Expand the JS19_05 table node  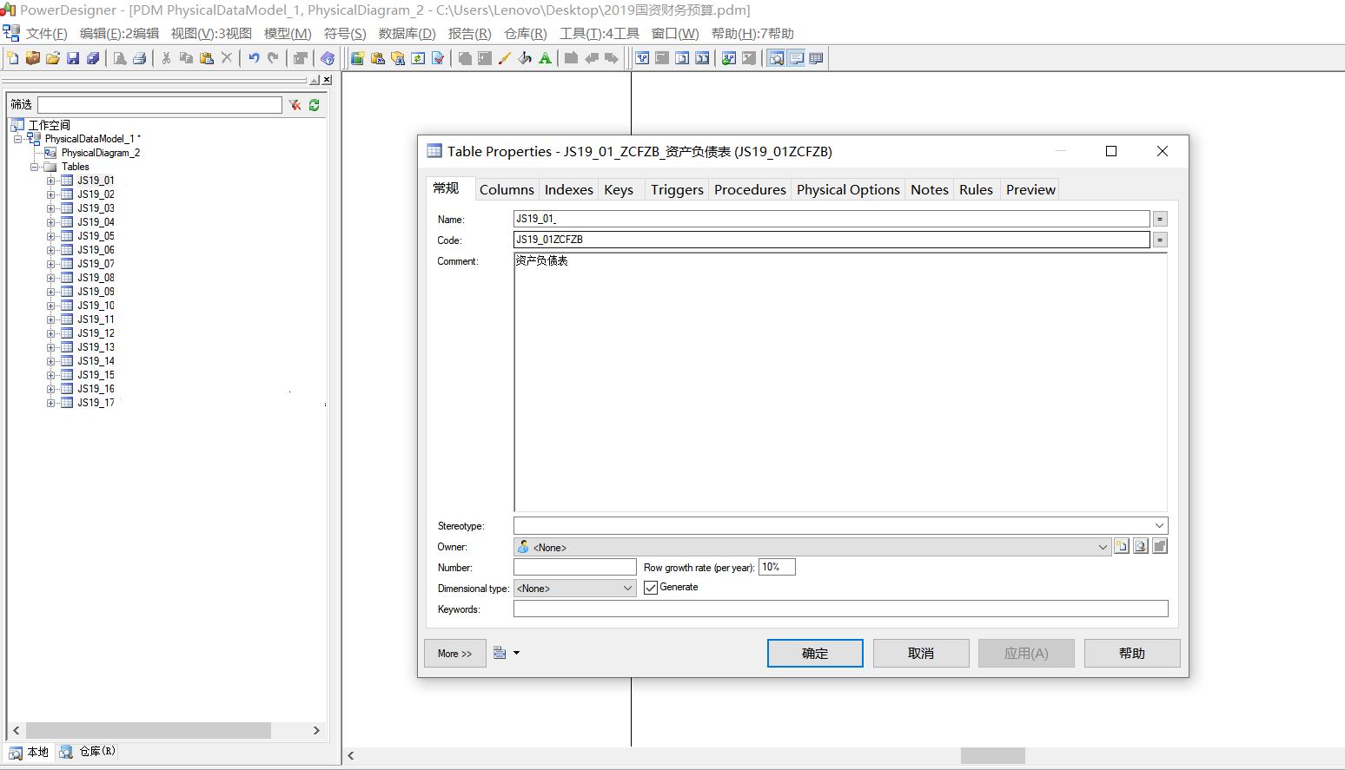pyautogui.click(x=51, y=236)
